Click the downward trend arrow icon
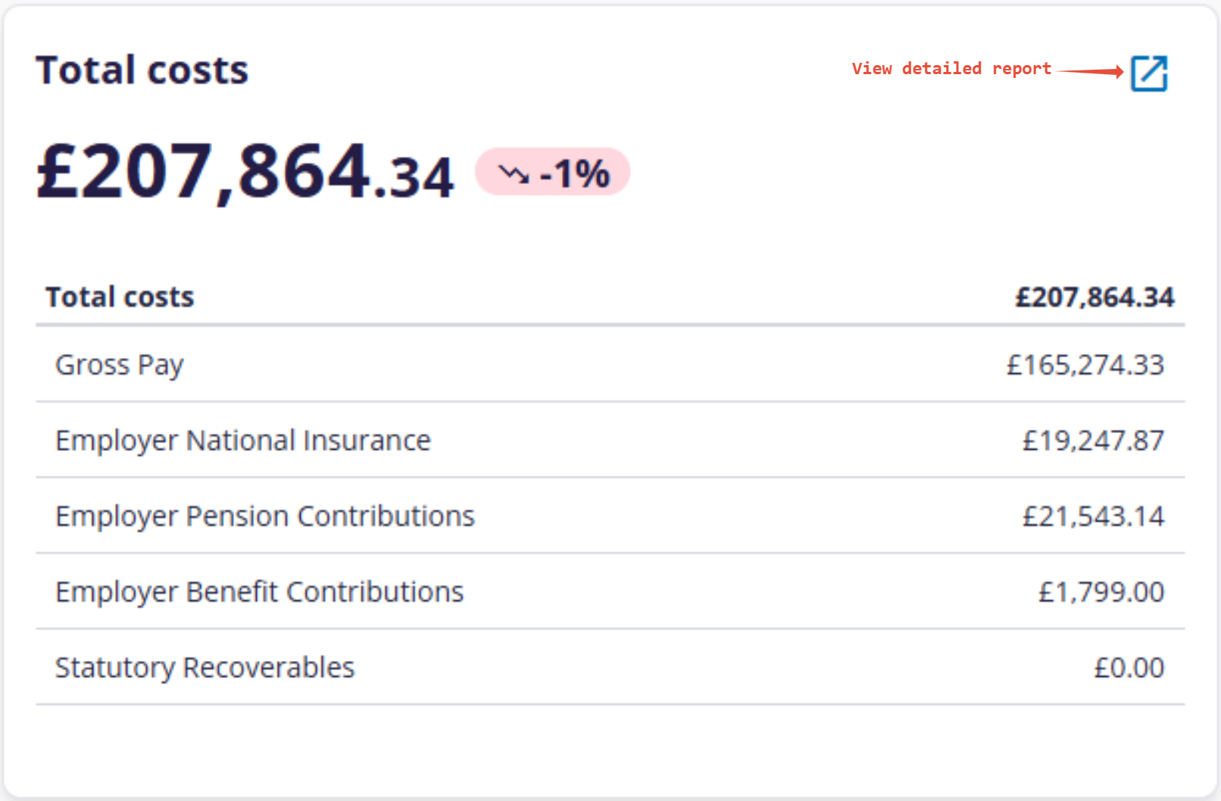Screen dimensions: 1221x801 pyautogui.click(x=514, y=174)
